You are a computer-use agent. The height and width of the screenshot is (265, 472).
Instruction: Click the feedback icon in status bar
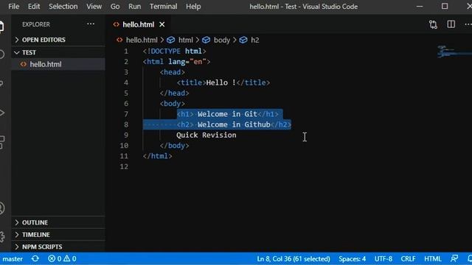tap(454, 258)
